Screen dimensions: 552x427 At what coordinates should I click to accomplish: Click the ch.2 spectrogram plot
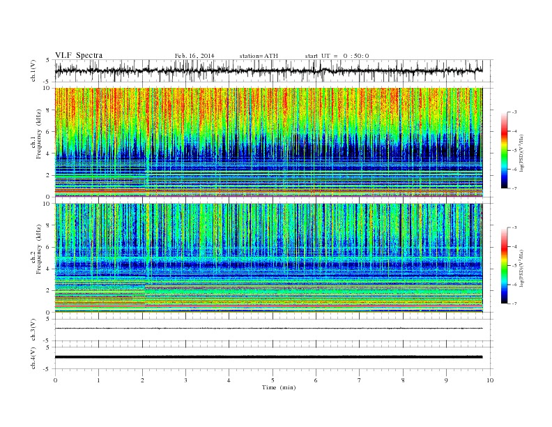[x=268, y=258]
